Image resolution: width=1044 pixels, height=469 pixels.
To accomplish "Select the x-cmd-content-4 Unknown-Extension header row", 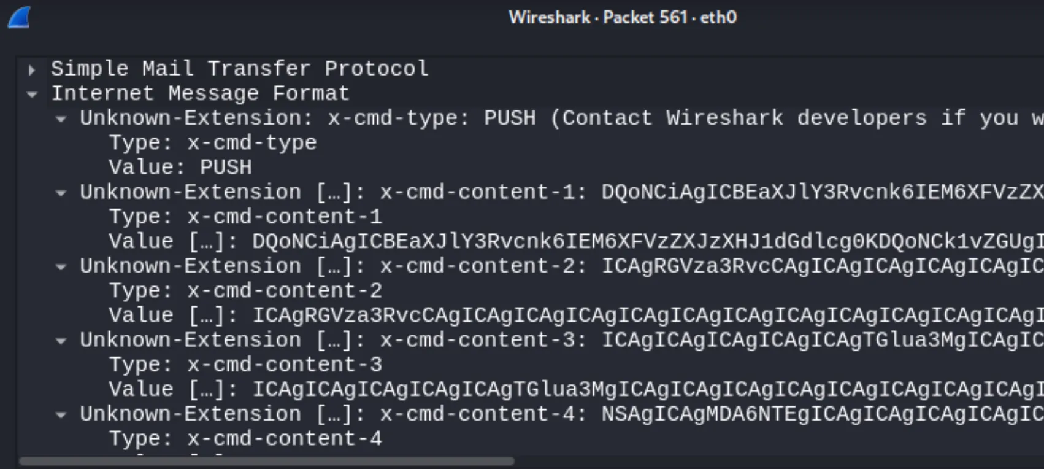I will coord(307,414).
